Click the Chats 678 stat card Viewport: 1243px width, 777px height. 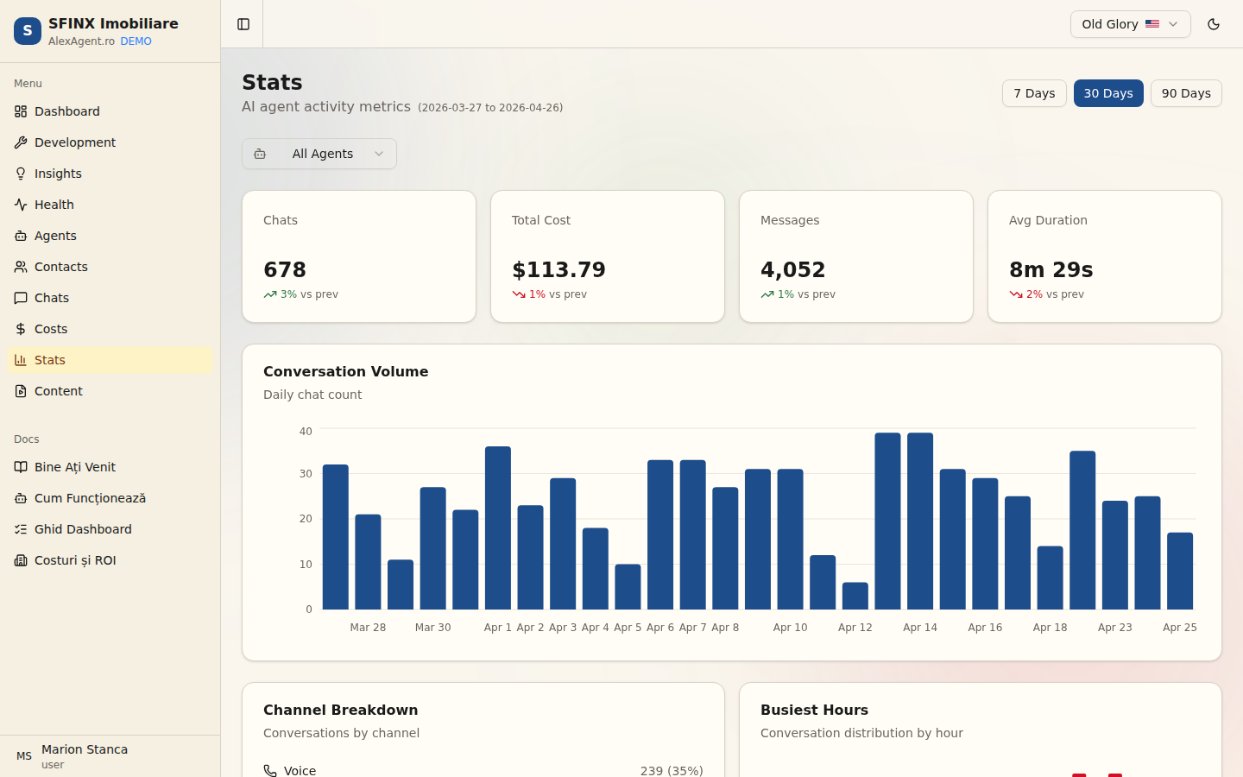359,256
